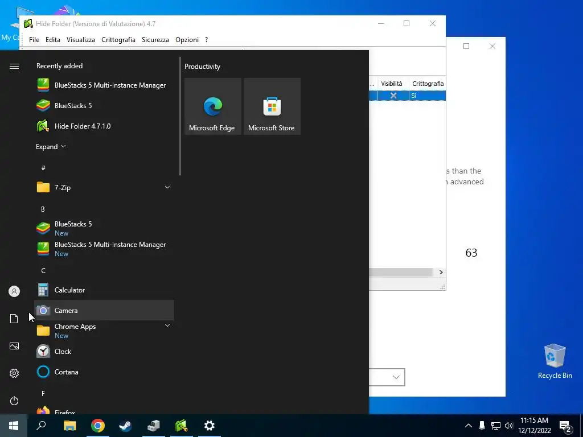The width and height of the screenshot is (583, 437).
Task: Click the letter C index header
Action: [x=43, y=270]
